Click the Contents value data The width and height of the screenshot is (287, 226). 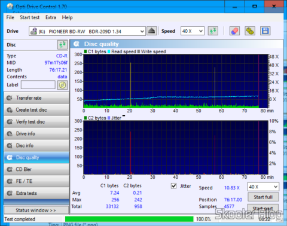pyautogui.click(x=62, y=77)
